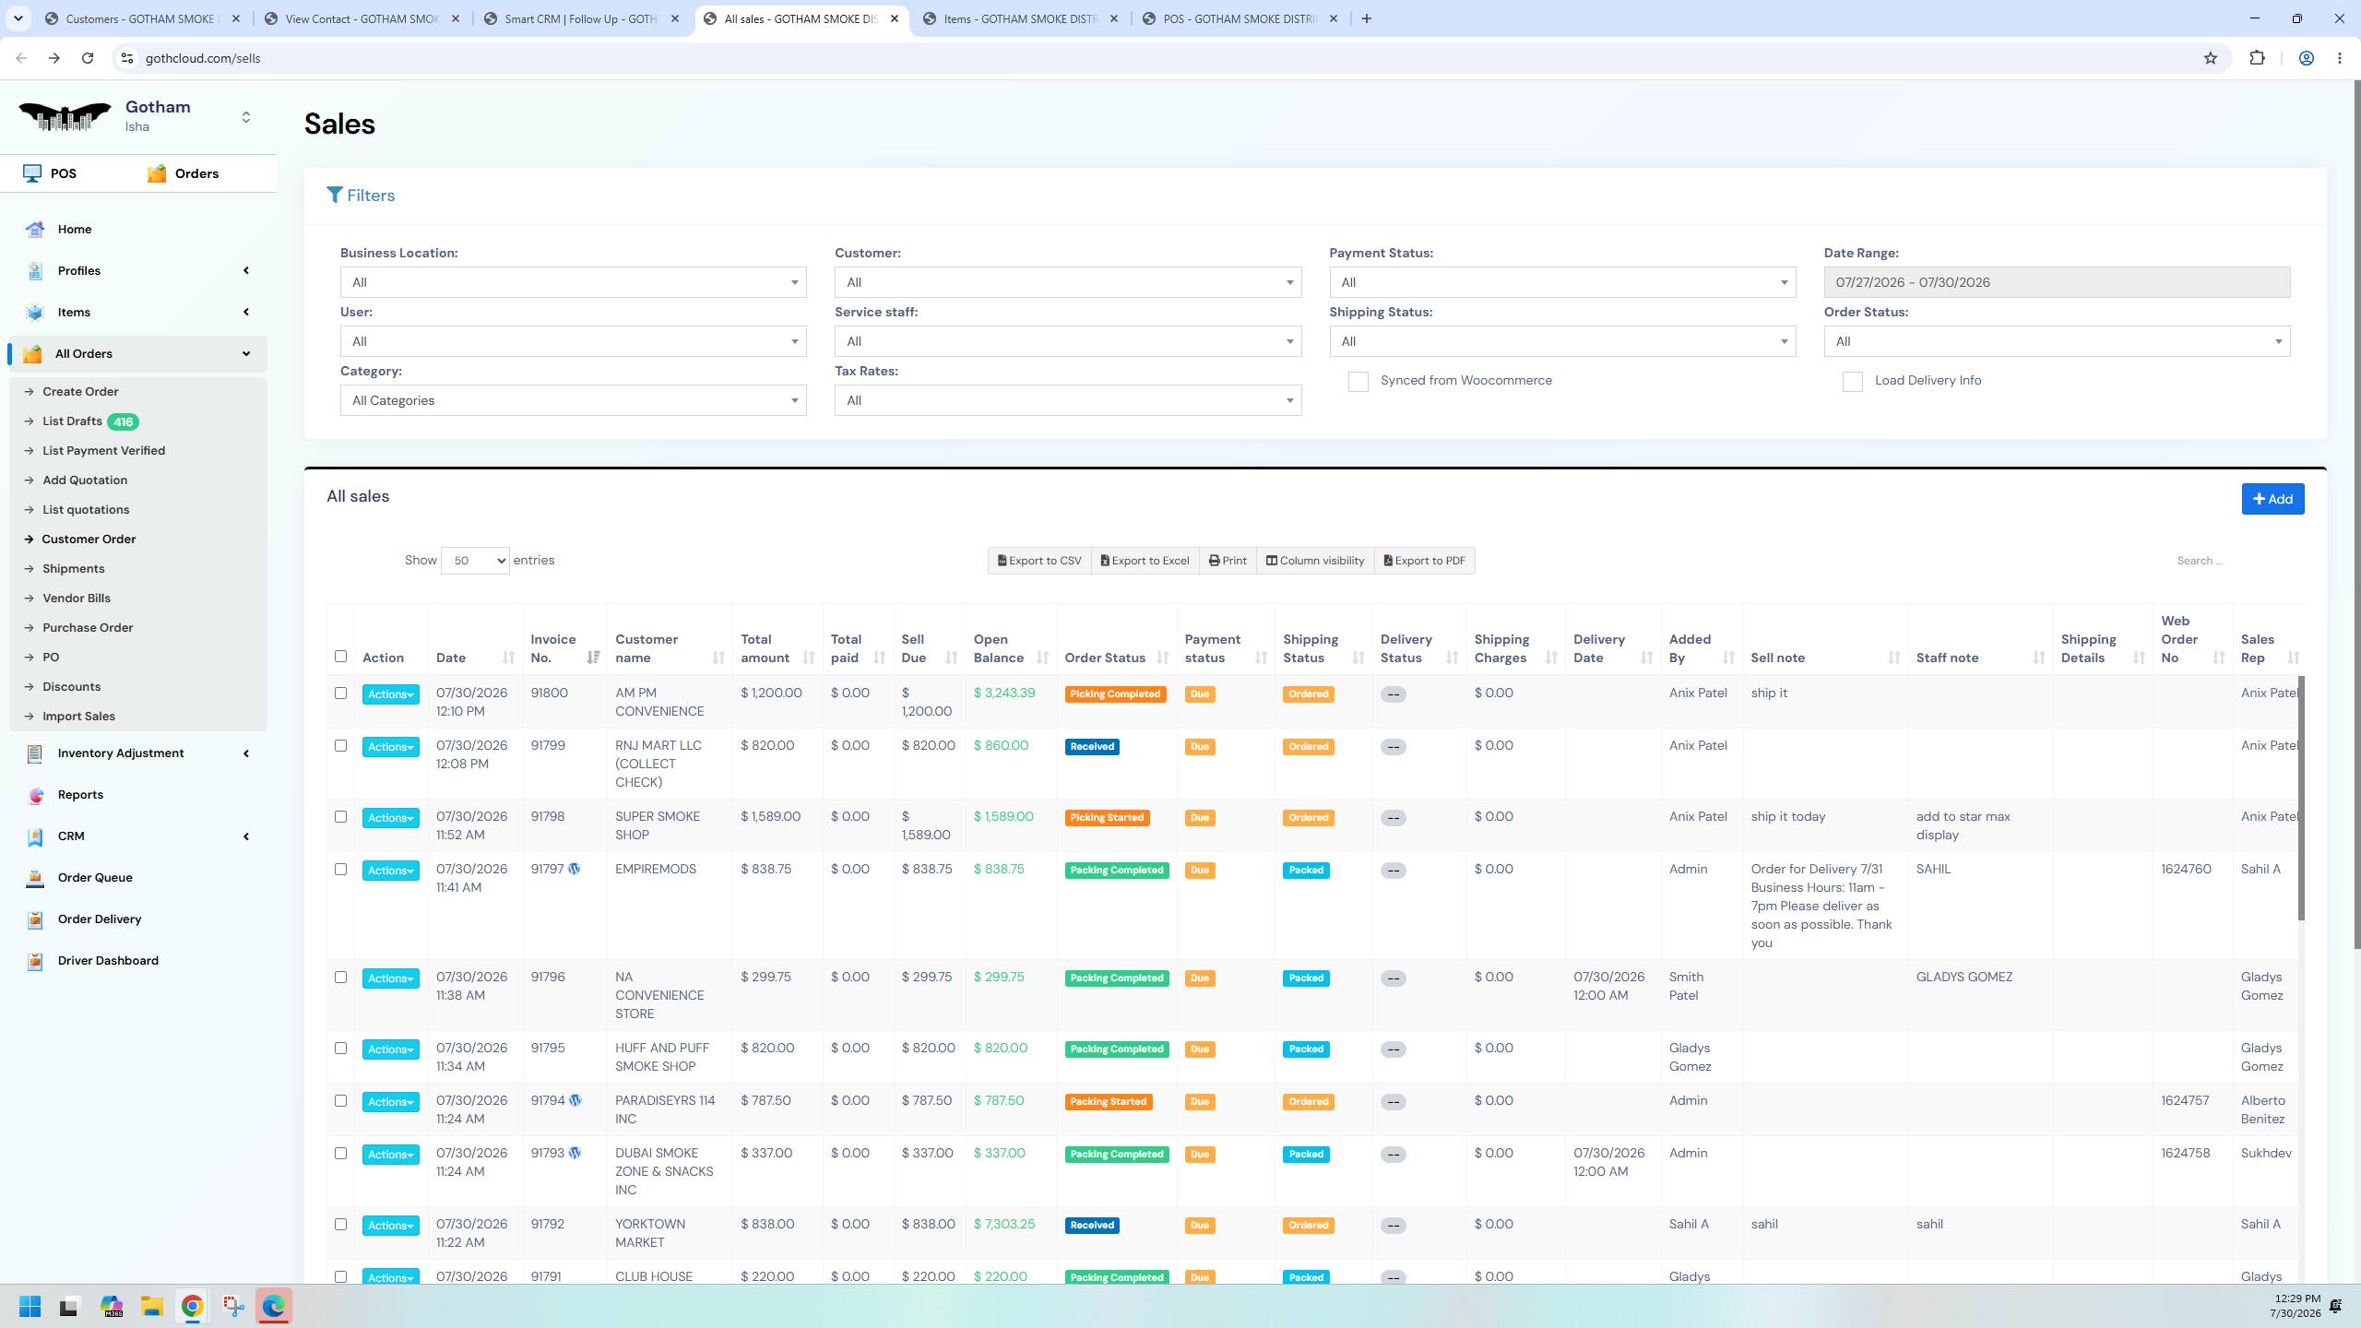The height and width of the screenshot is (1328, 2361).
Task: Enable Synced from Woocommerce checkbox
Action: 1358,382
